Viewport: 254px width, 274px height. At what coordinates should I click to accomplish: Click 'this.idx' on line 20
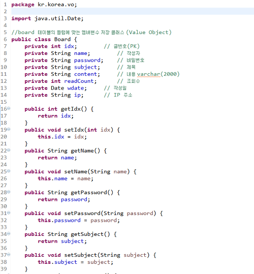(51, 137)
